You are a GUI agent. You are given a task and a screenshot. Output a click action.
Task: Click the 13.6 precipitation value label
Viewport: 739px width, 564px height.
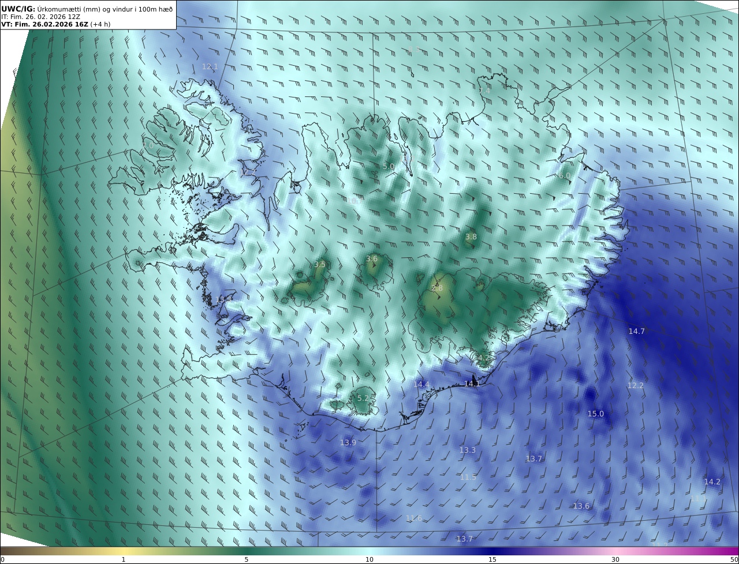click(581, 506)
